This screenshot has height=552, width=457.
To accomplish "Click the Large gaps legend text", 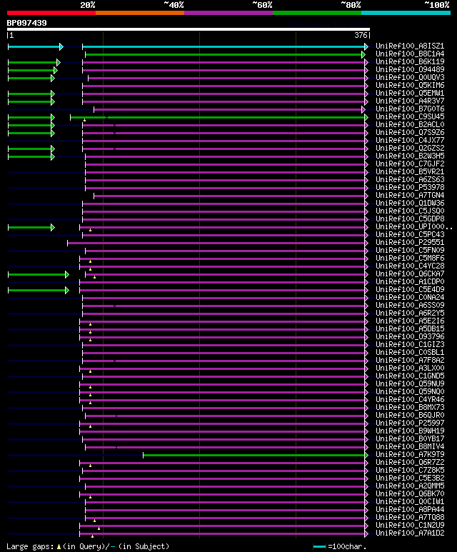I will (88, 546).
